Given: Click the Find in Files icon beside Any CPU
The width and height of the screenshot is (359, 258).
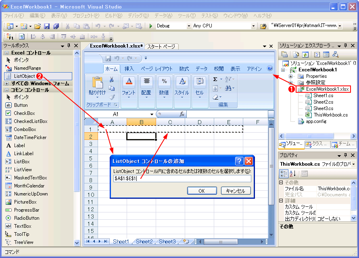Looking at the screenshot, I should 263,26.
